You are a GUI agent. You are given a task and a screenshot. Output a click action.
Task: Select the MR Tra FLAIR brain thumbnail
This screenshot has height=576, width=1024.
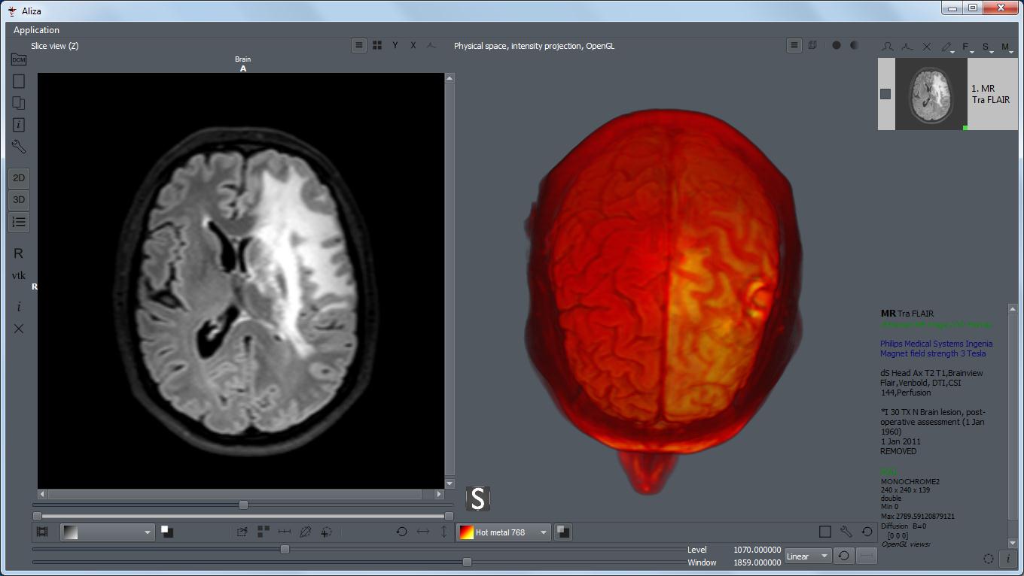931,95
